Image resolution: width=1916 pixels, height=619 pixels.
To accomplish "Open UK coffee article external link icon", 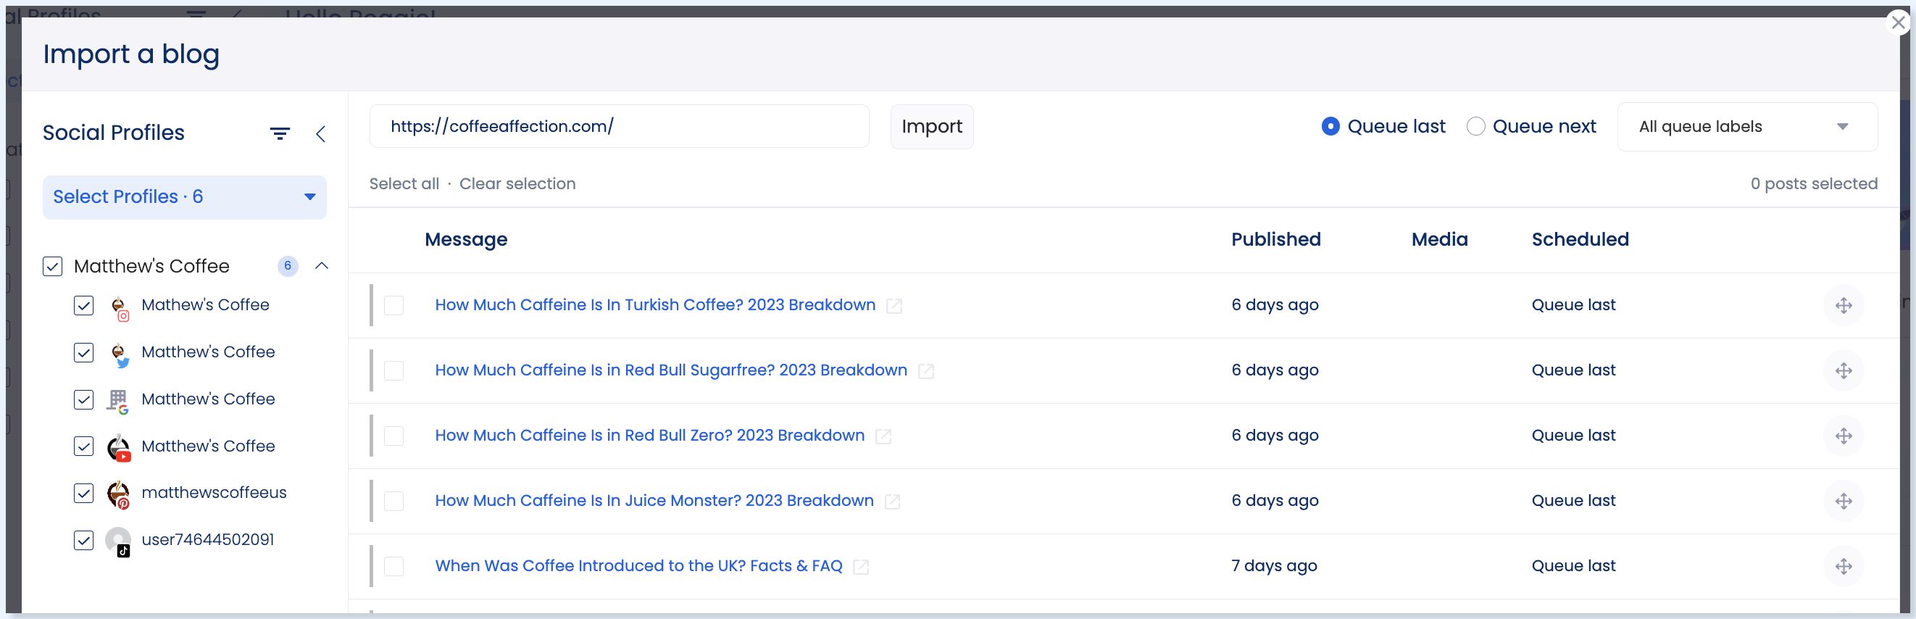I will [x=862, y=568].
